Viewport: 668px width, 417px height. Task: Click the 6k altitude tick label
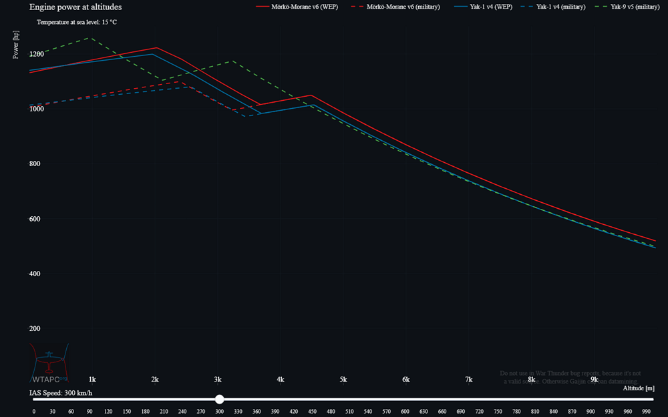point(406,379)
